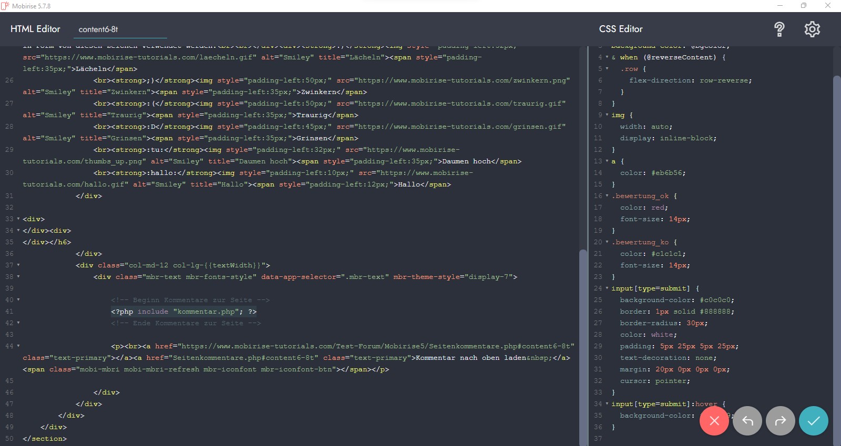Collapse the fold arrow at HTML line 44
Viewport: 841px width, 446px height.
pos(18,346)
